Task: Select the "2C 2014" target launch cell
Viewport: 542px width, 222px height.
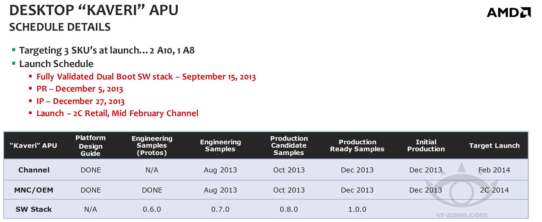Action: pos(494,190)
